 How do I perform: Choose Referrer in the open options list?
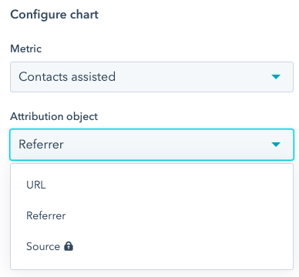[x=152, y=215]
